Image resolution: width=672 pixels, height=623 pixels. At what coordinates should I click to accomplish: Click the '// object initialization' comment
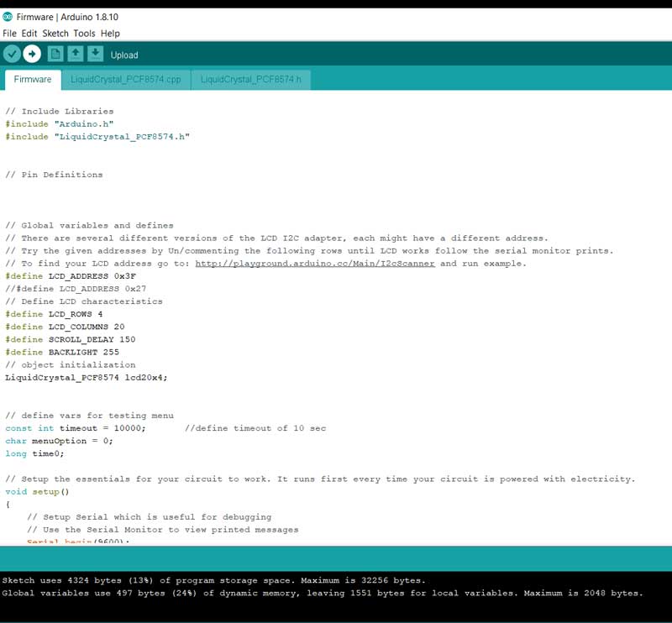(71, 365)
